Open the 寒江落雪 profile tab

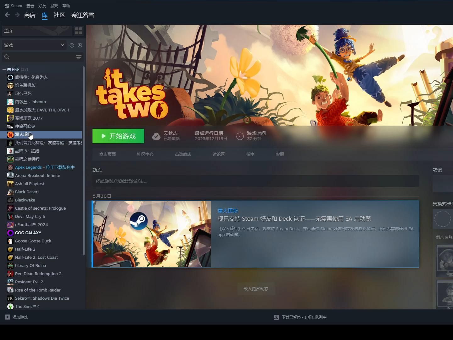(82, 15)
